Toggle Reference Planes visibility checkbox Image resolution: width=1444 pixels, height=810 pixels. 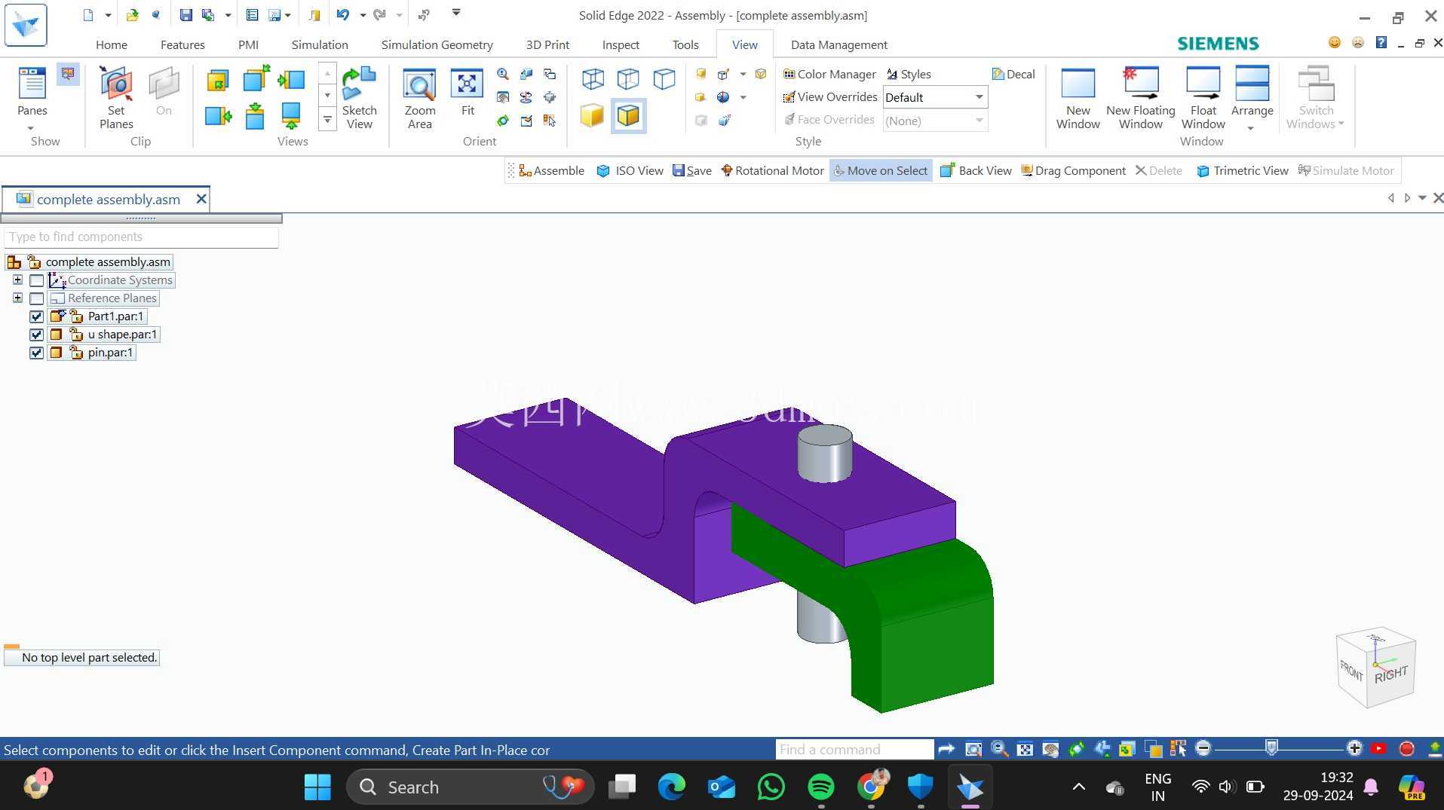point(36,298)
